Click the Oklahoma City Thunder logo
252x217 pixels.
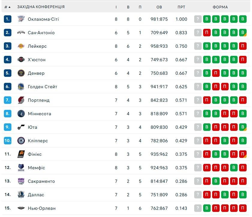pyautogui.click(x=21, y=19)
